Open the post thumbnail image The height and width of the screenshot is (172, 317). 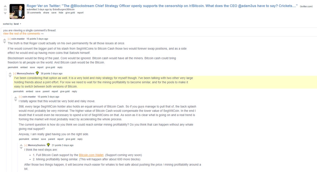coord(17,11)
